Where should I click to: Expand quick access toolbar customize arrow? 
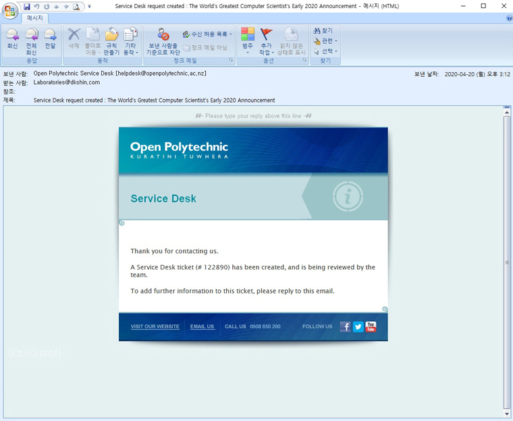click(89, 6)
